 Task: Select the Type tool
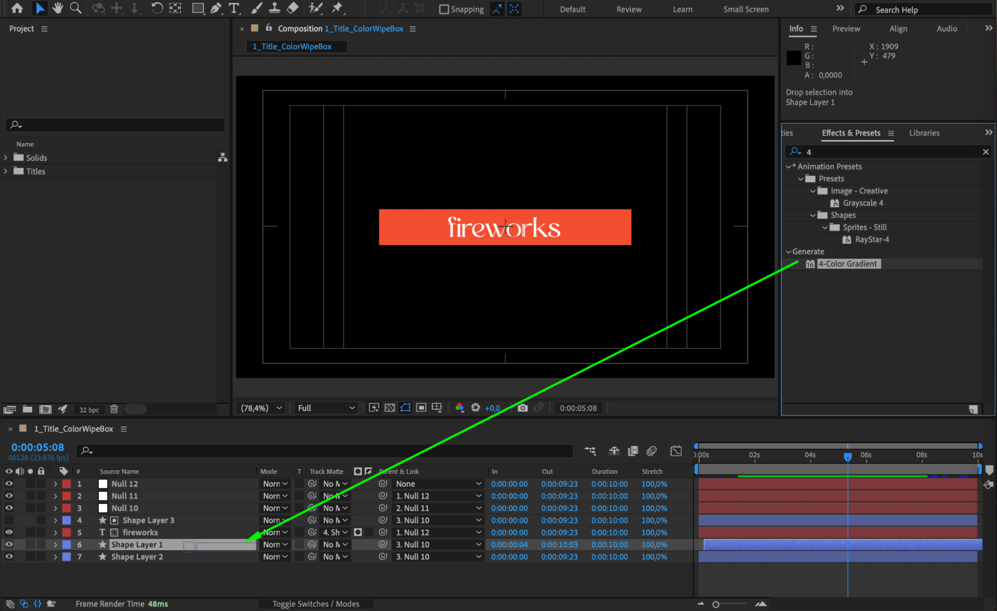233,8
